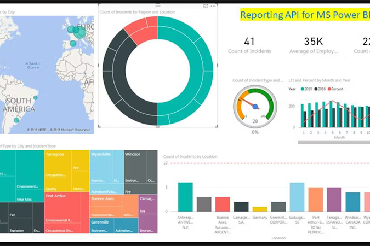The height and width of the screenshot is (246, 370).
Task: Click the Activation/Failu... cell under Wyandotte
Action: coord(107,189)
